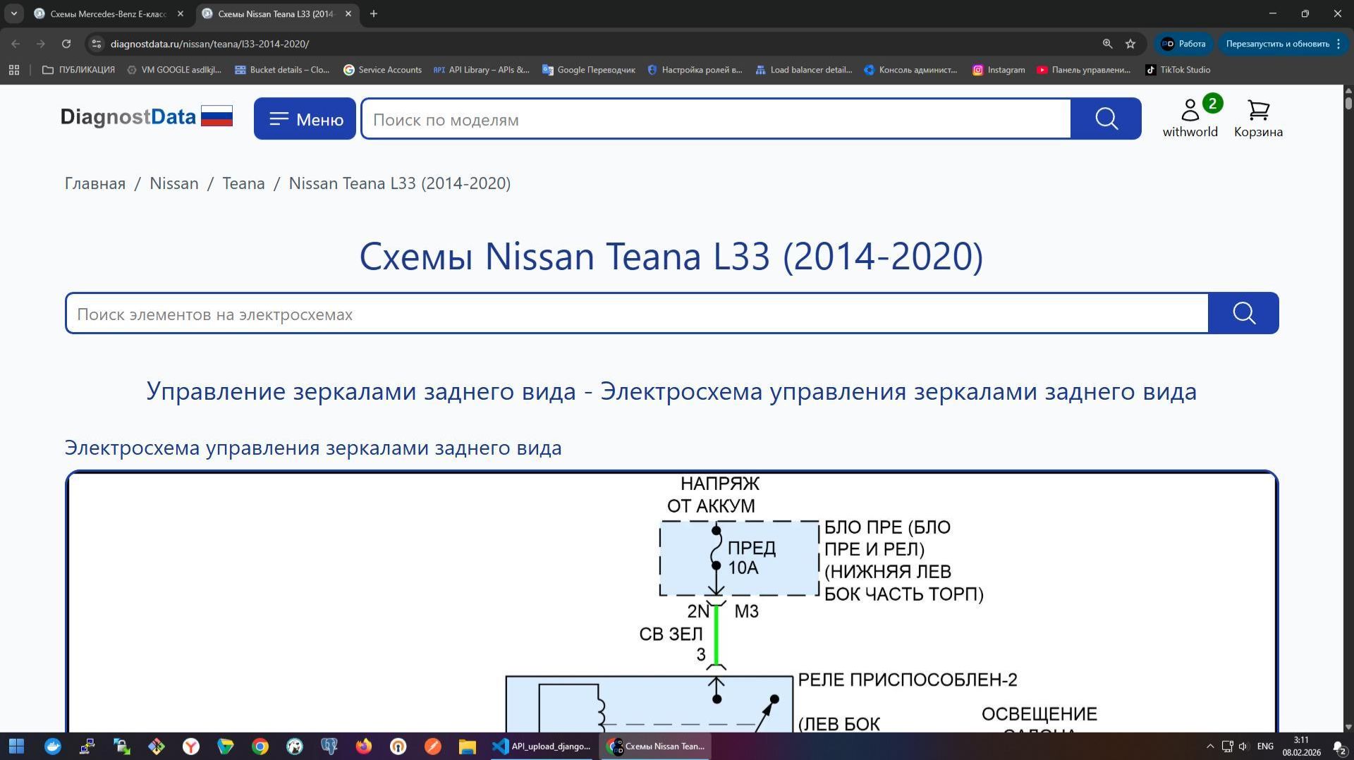Screen dimensions: 1354x760
Task: Bookmark the page with the star icon
Action: point(1130,43)
